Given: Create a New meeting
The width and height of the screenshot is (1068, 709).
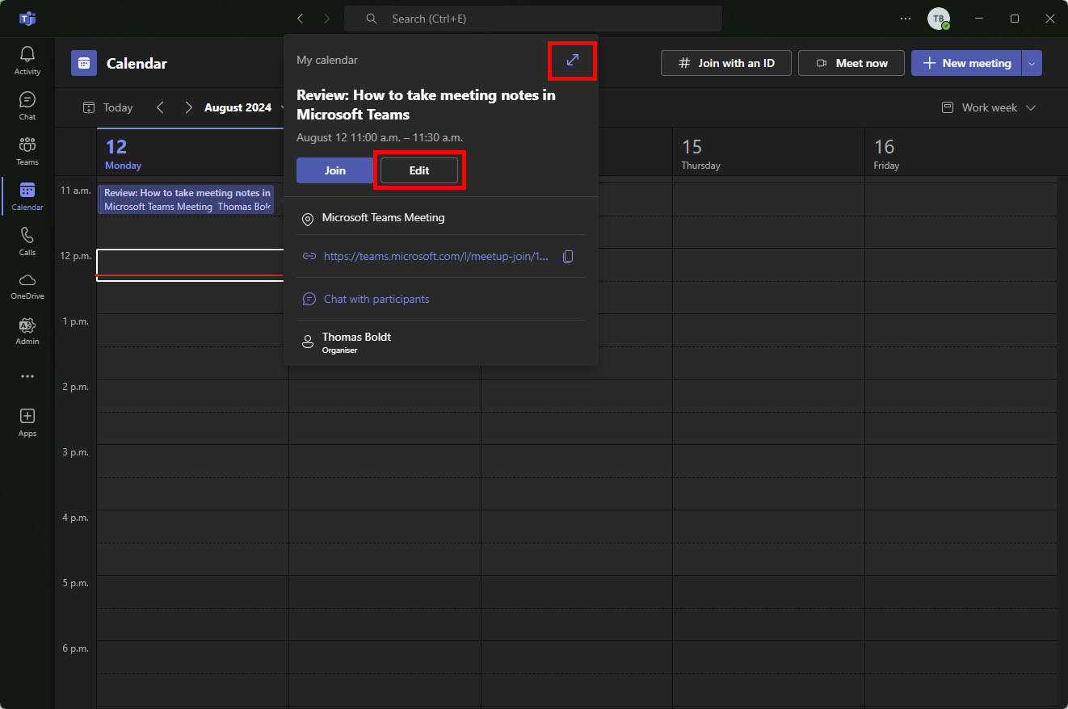Looking at the screenshot, I should click(x=966, y=63).
